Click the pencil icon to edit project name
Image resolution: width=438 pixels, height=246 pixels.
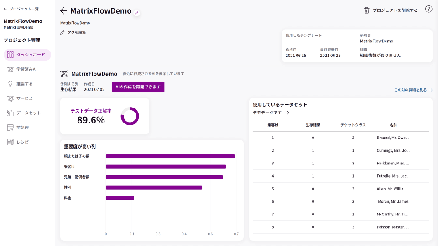[x=136, y=13]
